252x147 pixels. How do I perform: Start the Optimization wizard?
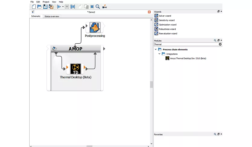coord(167,25)
